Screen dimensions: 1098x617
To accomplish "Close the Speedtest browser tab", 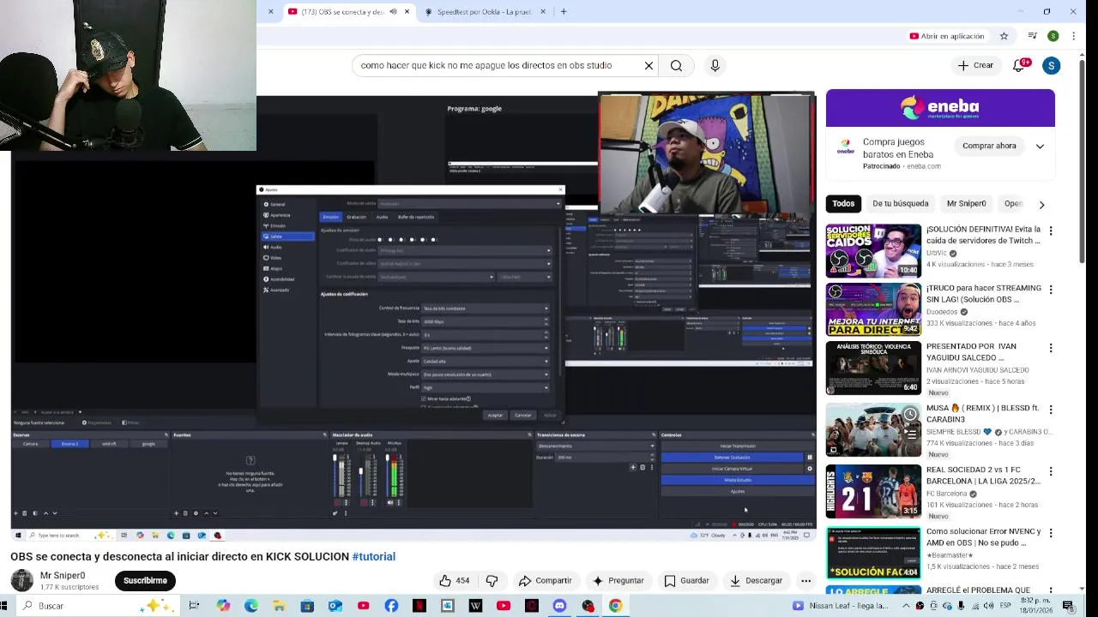I will point(543,12).
